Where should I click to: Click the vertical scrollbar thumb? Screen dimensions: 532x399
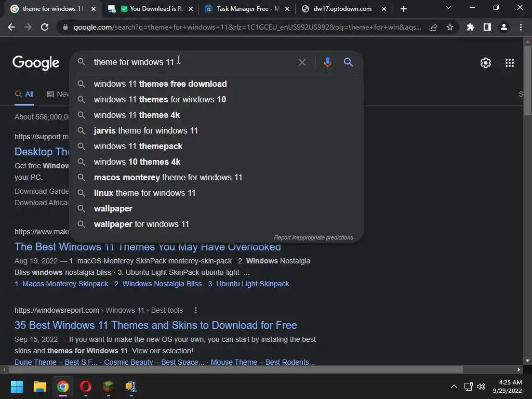click(527, 80)
